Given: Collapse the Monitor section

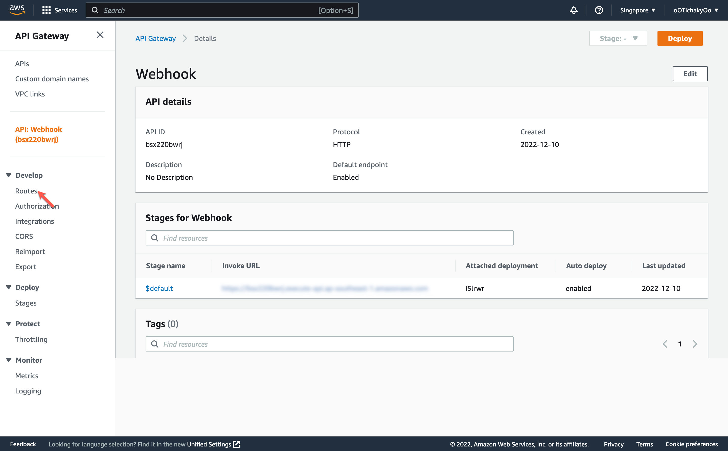Looking at the screenshot, I should coord(8,360).
